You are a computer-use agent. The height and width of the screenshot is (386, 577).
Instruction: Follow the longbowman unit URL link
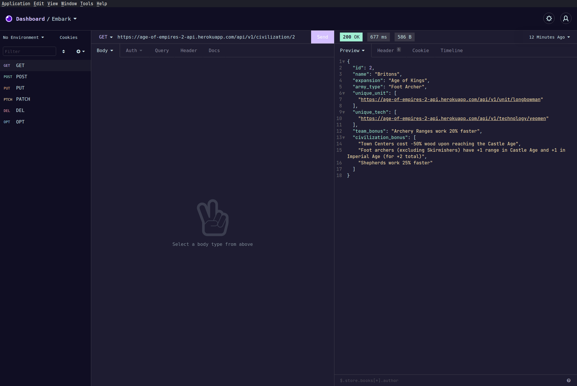click(x=450, y=100)
